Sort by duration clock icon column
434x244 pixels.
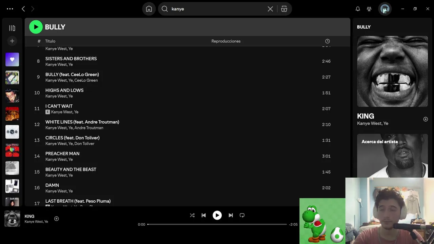pos(328,41)
